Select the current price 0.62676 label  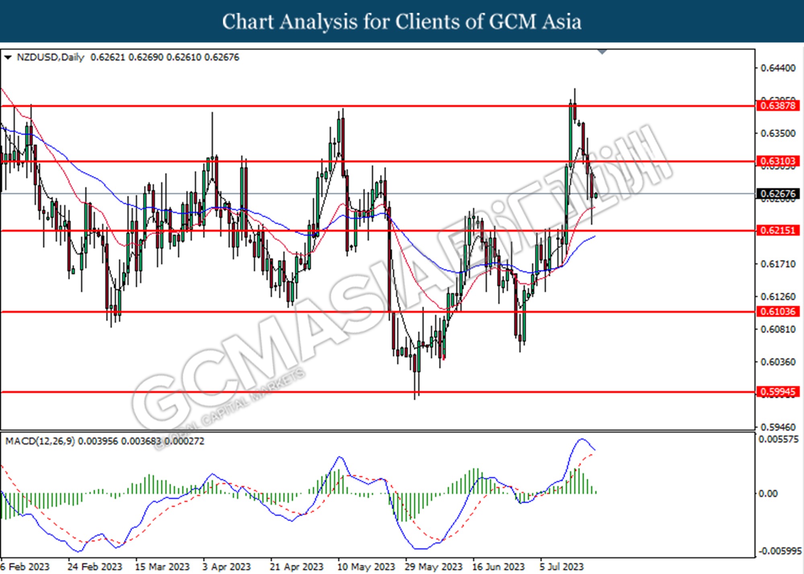[778, 194]
